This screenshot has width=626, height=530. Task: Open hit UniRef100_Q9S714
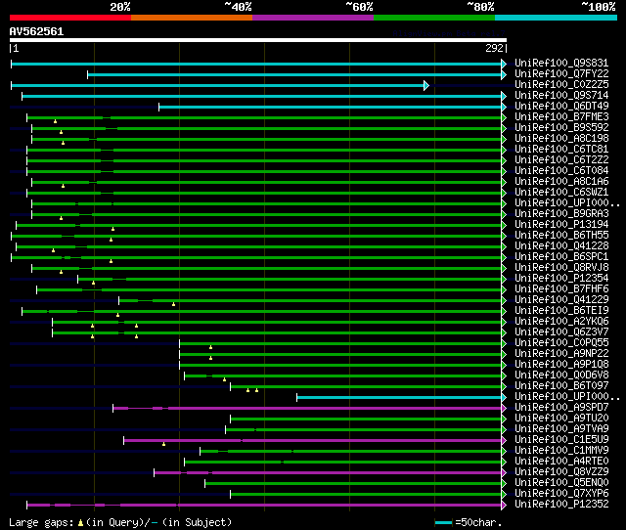pos(561,95)
